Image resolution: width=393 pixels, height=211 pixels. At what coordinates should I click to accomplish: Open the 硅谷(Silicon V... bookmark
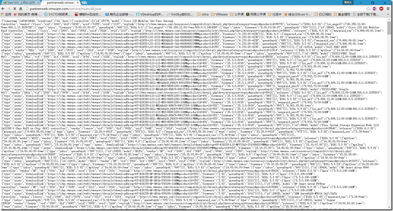coord(296,14)
